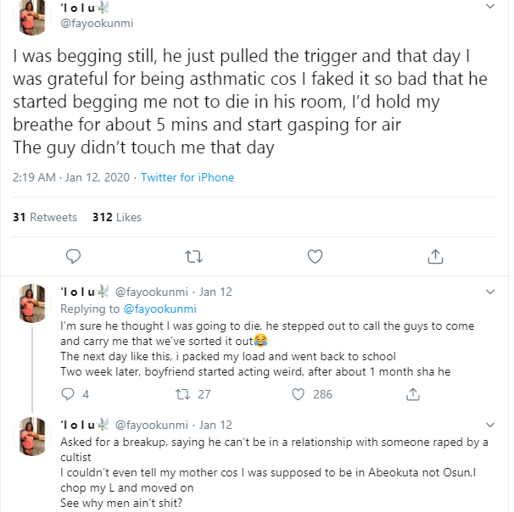Open tweet timestamp 2:19 AM Jan 12, 2020
The width and height of the screenshot is (514, 512).
coord(70,177)
